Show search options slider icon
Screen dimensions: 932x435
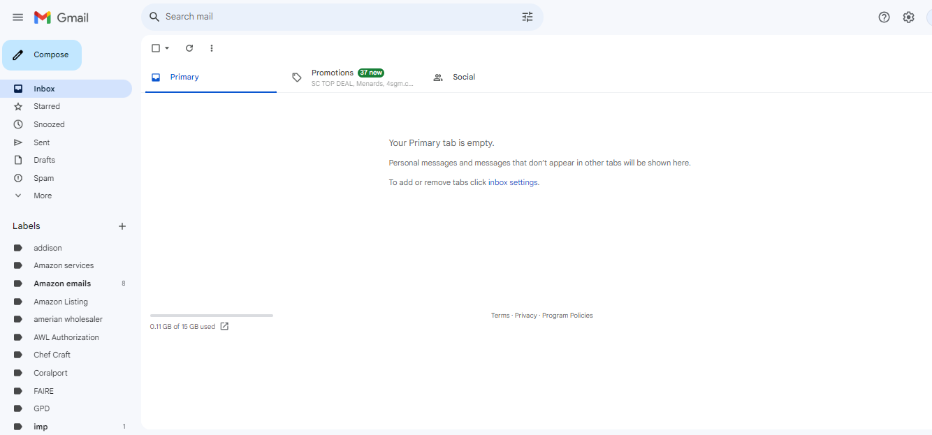[527, 17]
